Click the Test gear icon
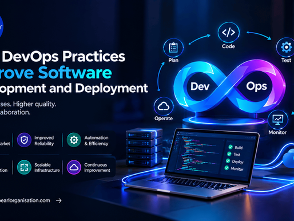 [x=286, y=47]
